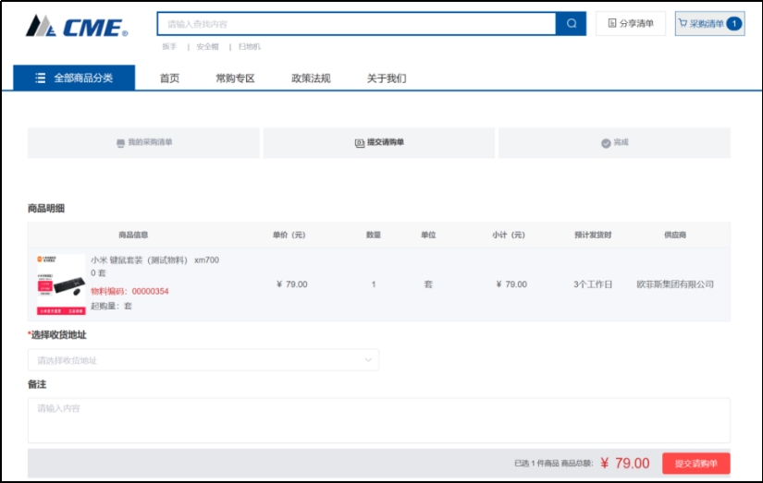Open the 政策法规 page
Image resolution: width=763 pixels, height=483 pixels.
(x=311, y=78)
